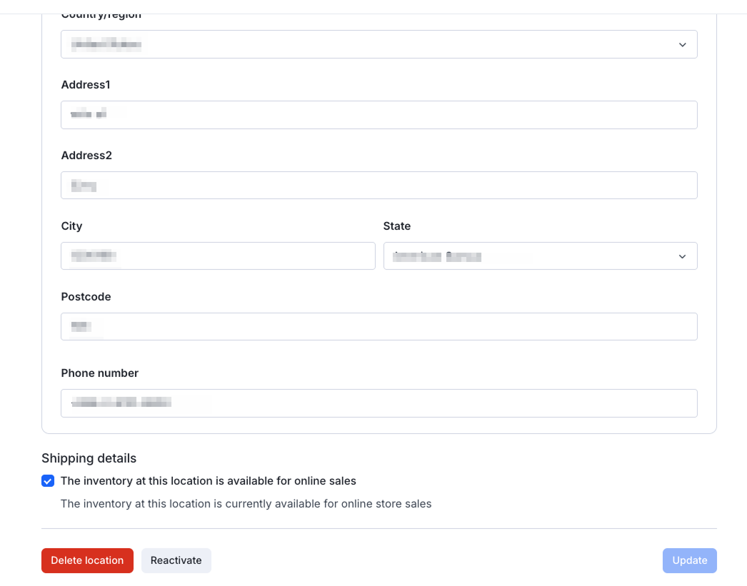
Task: Click the State field label
Action: click(397, 226)
